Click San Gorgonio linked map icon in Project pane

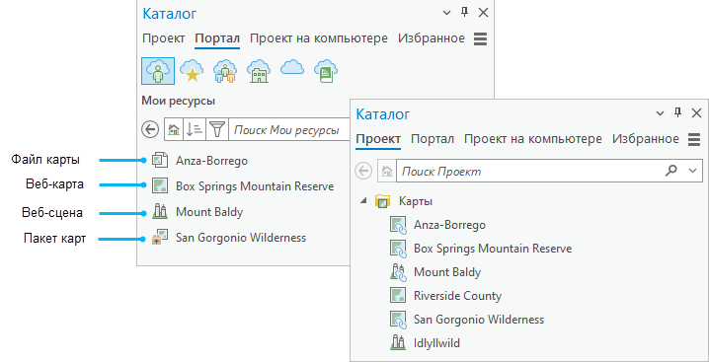pyautogui.click(x=397, y=320)
